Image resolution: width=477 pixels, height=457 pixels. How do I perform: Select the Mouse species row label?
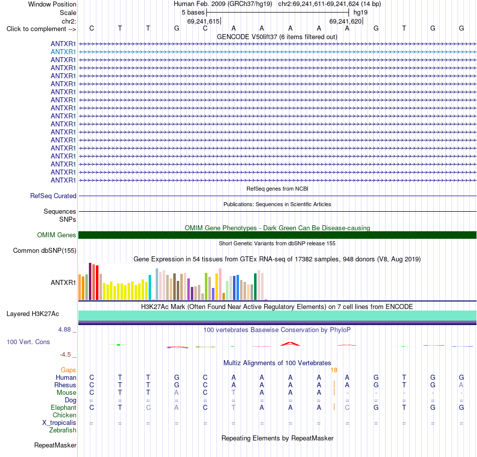(66, 393)
